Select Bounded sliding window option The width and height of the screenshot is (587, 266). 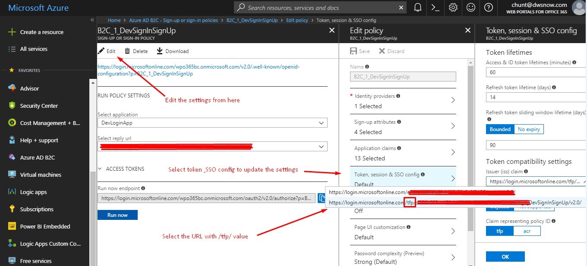click(500, 129)
